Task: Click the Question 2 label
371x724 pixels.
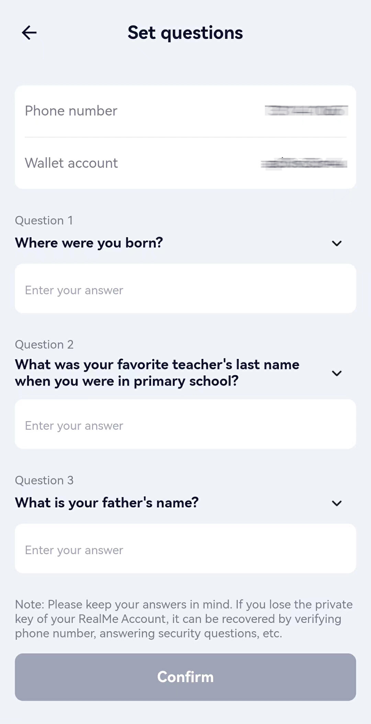Action: [44, 344]
